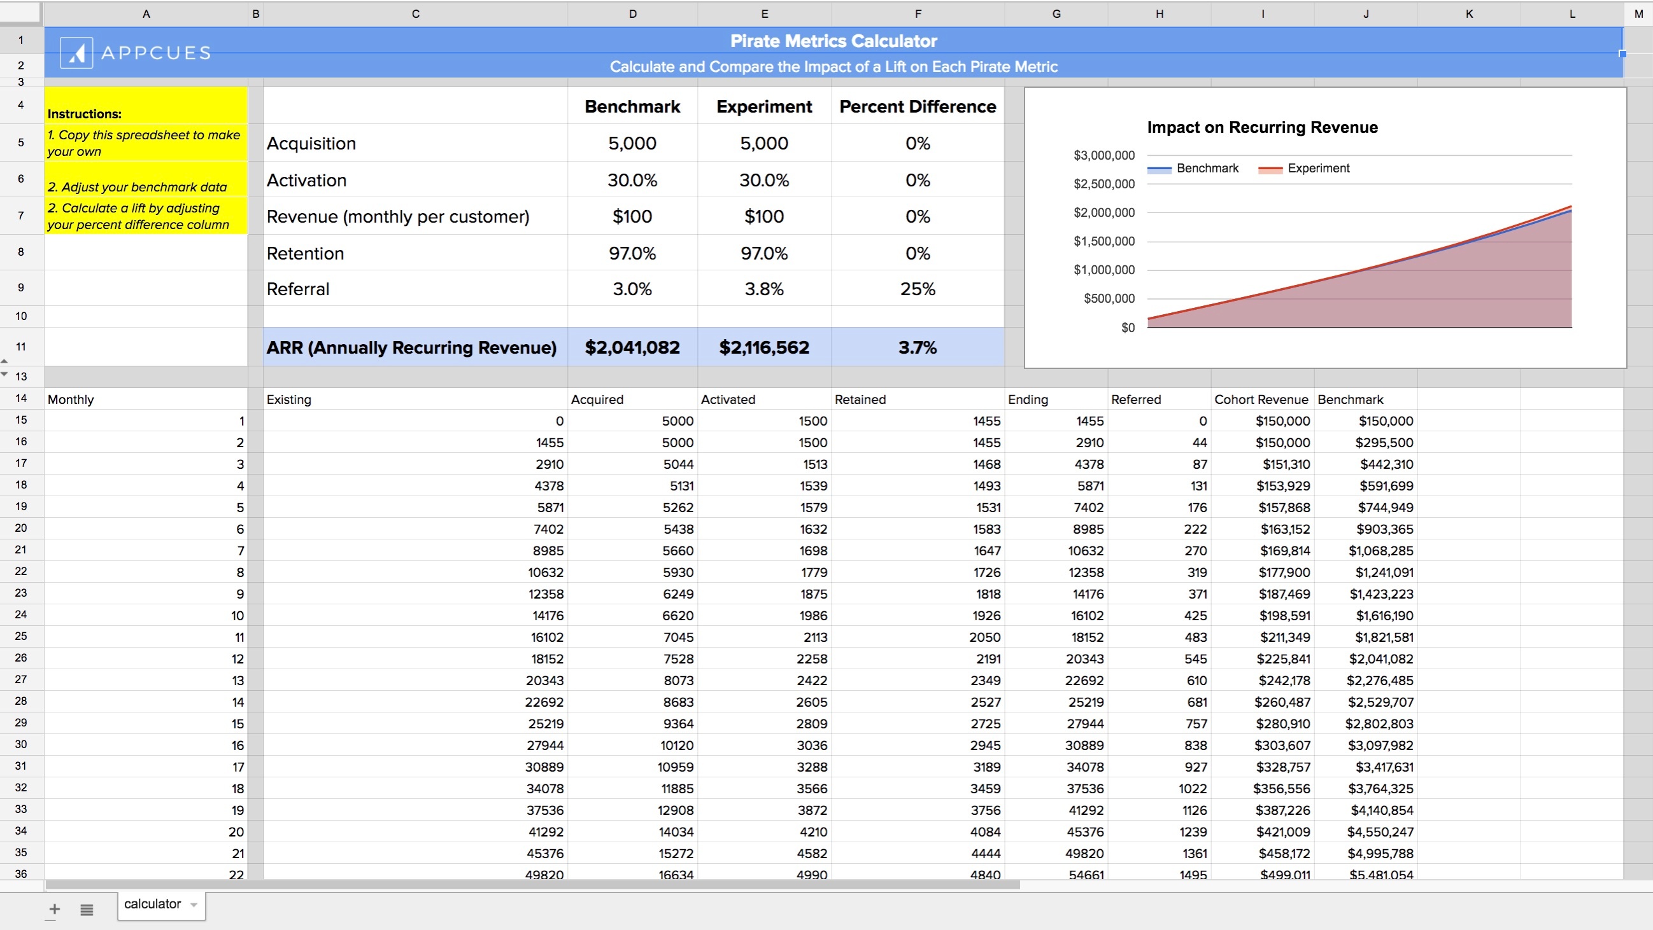Image resolution: width=1653 pixels, height=930 pixels.
Task: Select the Referred header cell in row 14
Action: [1159, 399]
